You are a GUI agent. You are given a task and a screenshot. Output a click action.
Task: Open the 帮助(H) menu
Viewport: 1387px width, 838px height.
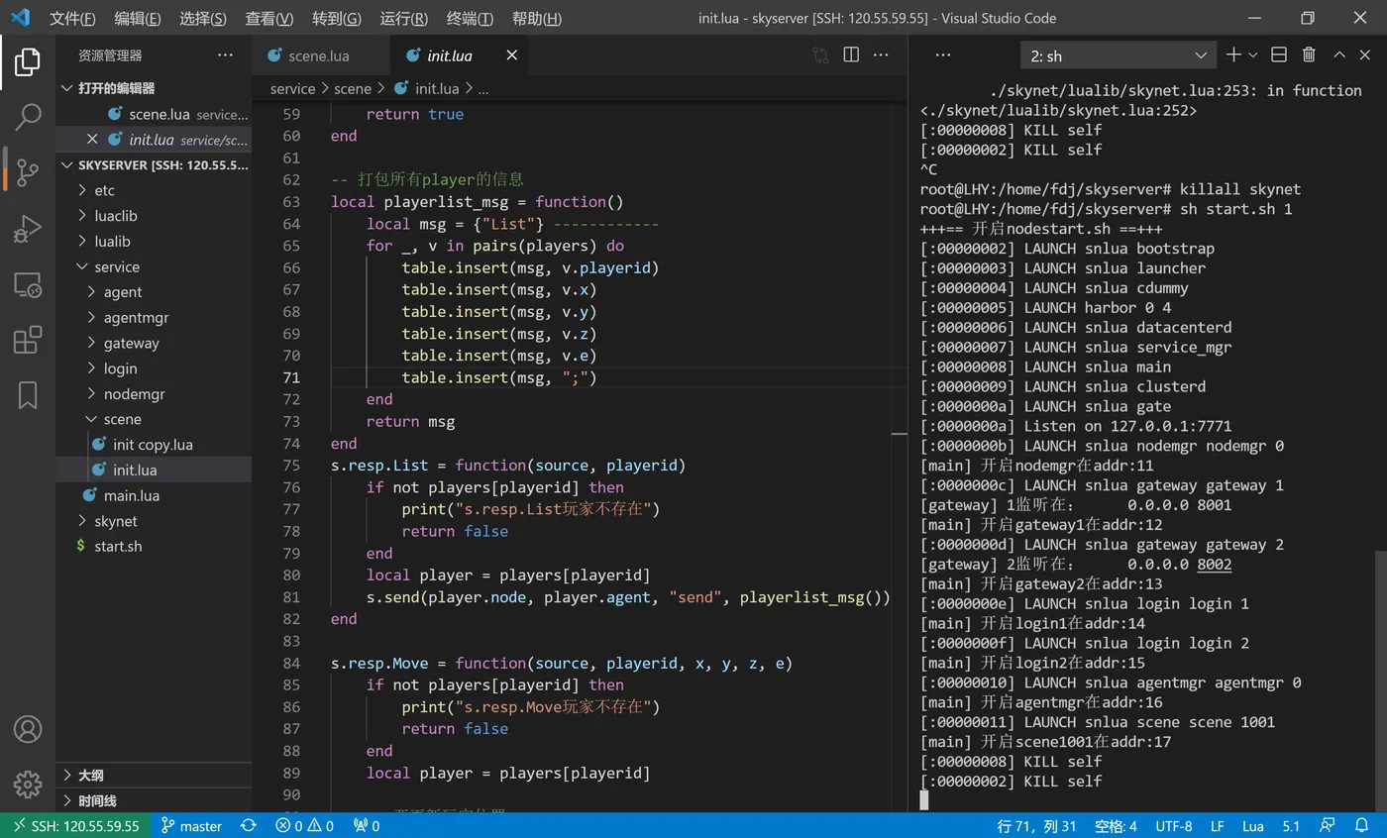[x=537, y=18]
